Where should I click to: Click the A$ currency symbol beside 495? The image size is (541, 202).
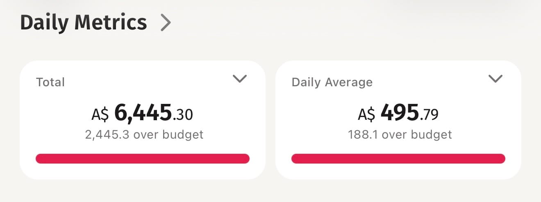pyautogui.click(x=367, y=114)
